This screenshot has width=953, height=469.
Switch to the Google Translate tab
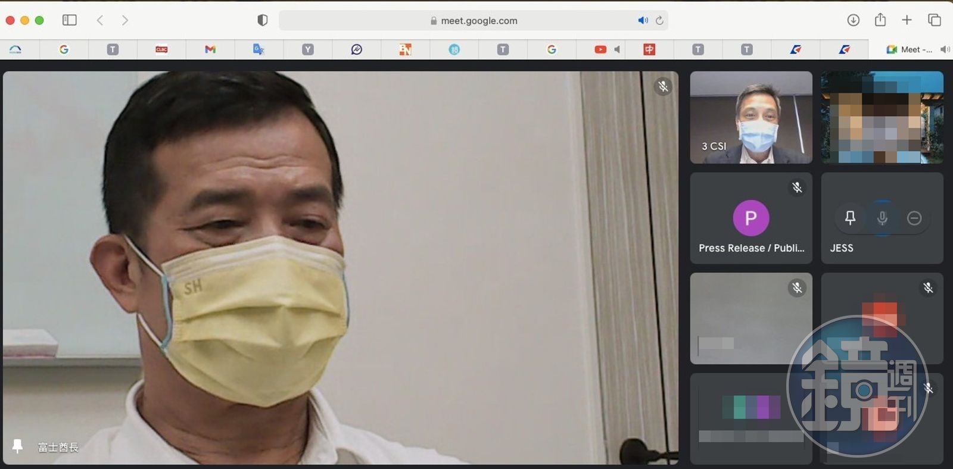coord(259,49)
